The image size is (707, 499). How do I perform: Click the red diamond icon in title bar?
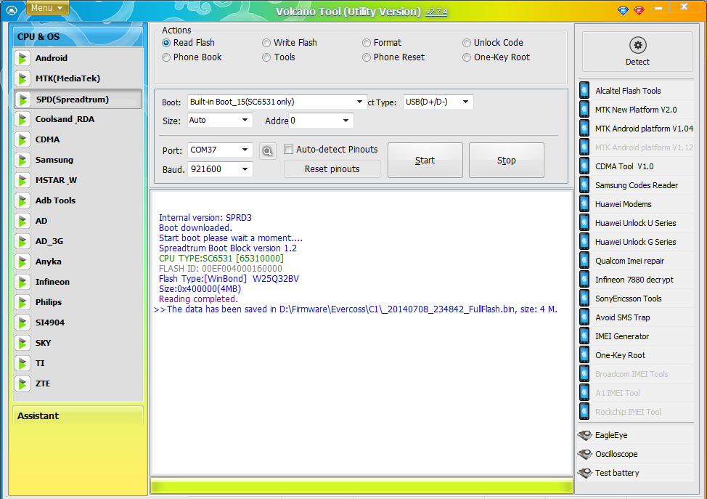[x=639, y=10]
